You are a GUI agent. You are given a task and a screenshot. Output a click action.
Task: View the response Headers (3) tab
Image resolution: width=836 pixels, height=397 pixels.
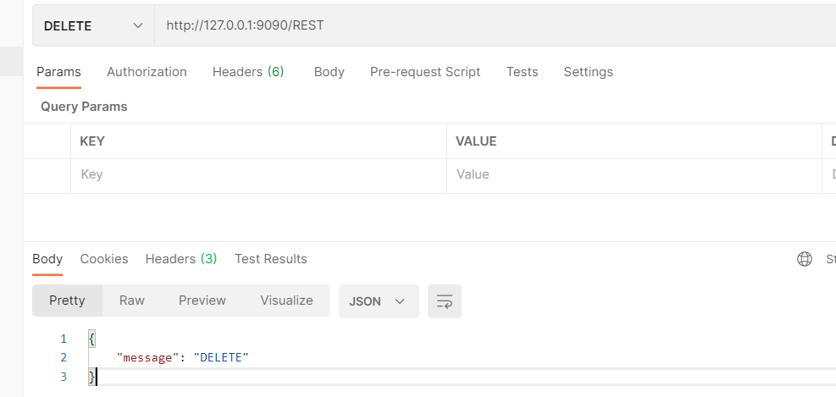[x=181, y=259]
